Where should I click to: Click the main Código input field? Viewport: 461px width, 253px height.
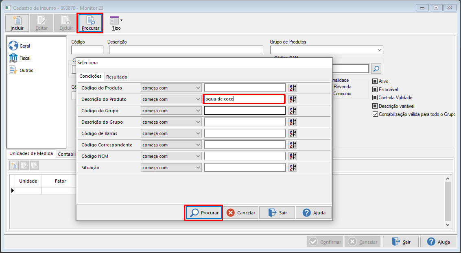87,50
